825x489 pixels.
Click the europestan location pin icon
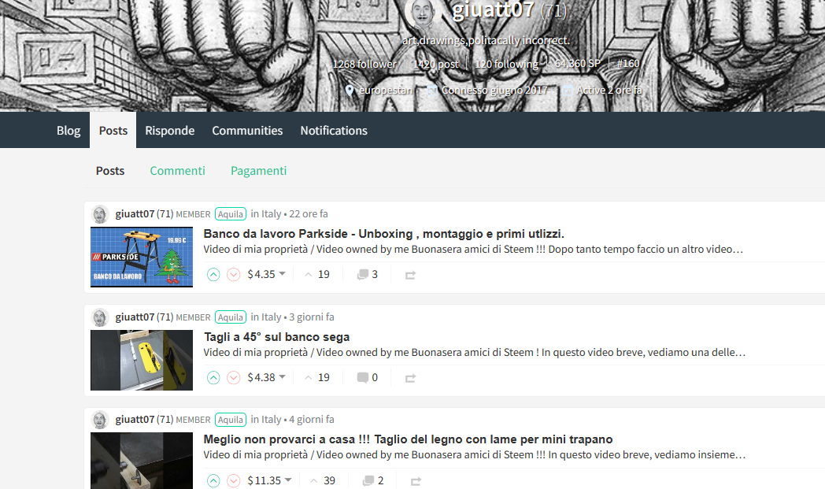[x=350, y=91]
